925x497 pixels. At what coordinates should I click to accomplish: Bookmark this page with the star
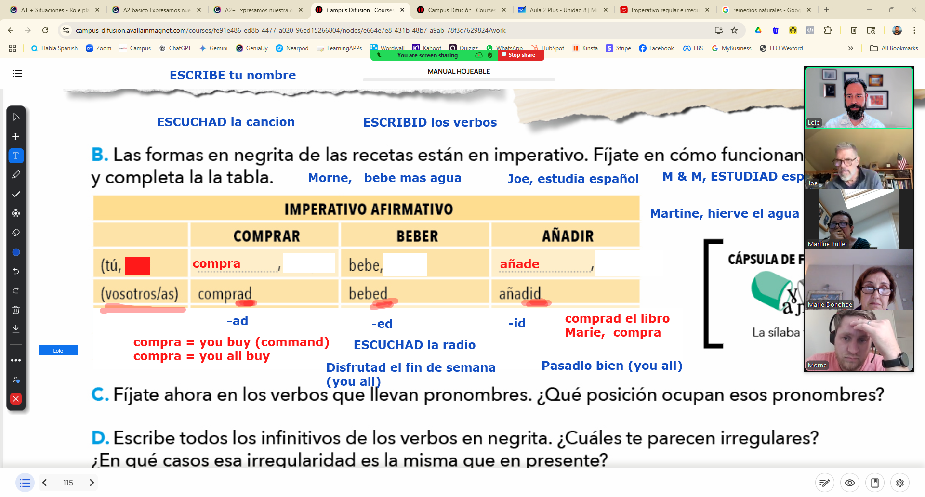(x=734, y=30)
